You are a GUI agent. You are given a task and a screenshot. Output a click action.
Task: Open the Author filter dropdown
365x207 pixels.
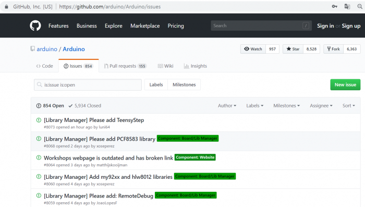pos(227,106)
